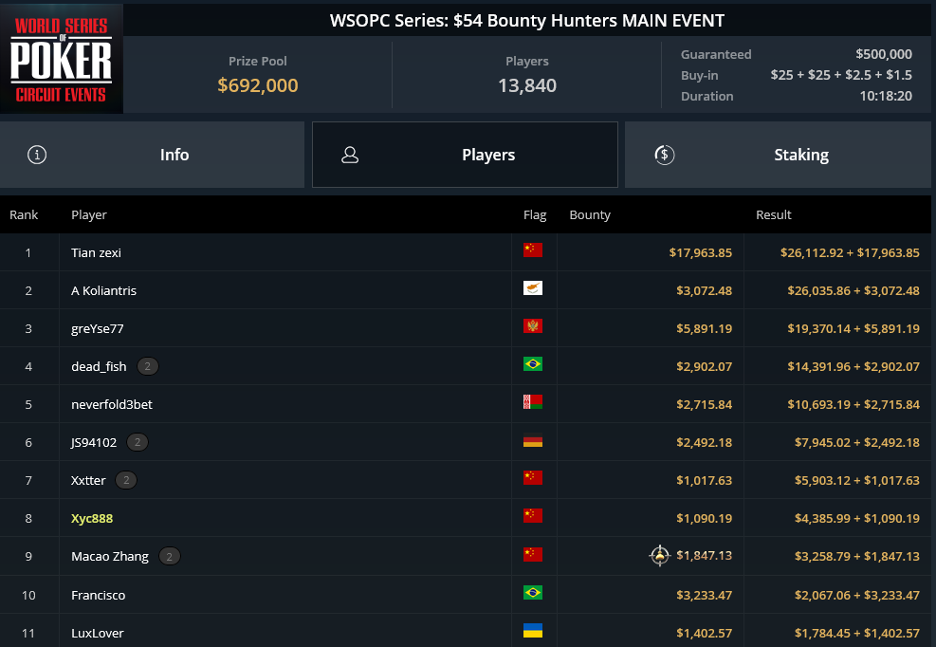This screenshot has width=936, height=647.
Task: Click the player name Xxtter
Action: [88, 480]
